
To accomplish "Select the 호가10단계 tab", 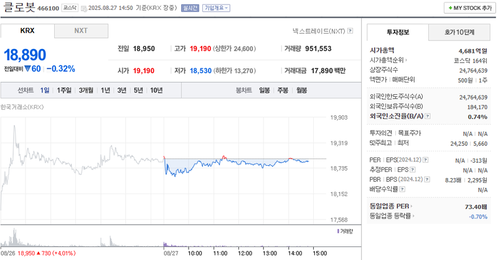I will pos(459,32).
